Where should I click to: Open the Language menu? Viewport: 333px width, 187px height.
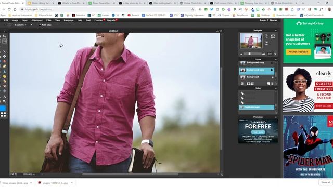tap(69, 20)
